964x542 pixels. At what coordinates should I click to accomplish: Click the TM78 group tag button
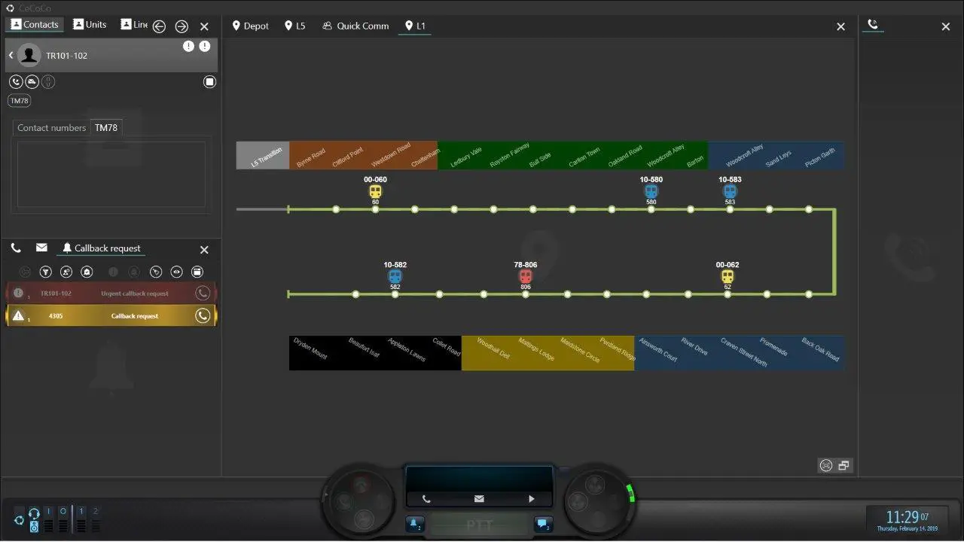pos(20,101)
